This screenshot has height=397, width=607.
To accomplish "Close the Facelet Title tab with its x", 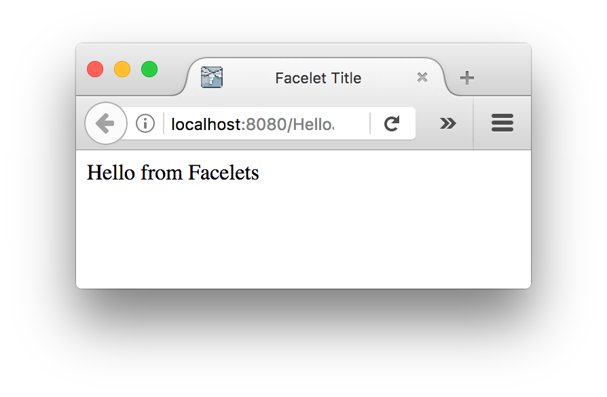I will point(422,77).
